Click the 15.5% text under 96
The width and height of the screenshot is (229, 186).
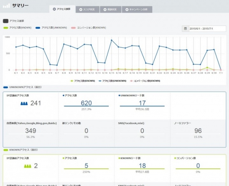click(198, 137)
